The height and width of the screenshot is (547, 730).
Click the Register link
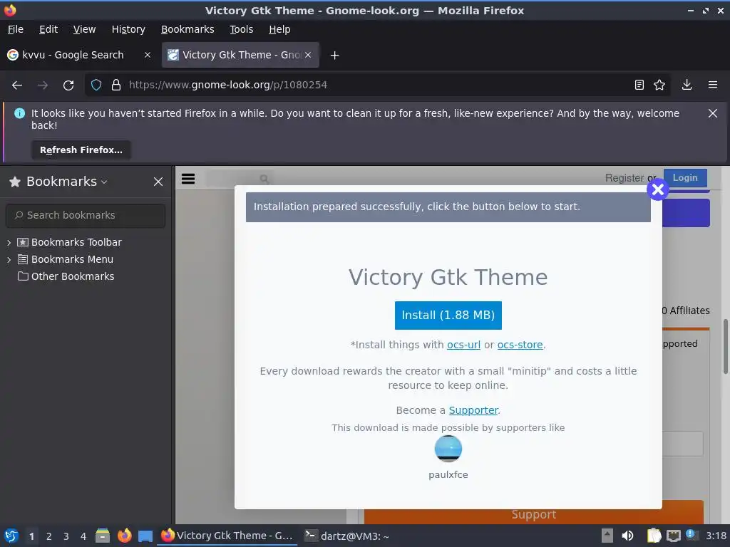tap(624, 177)
